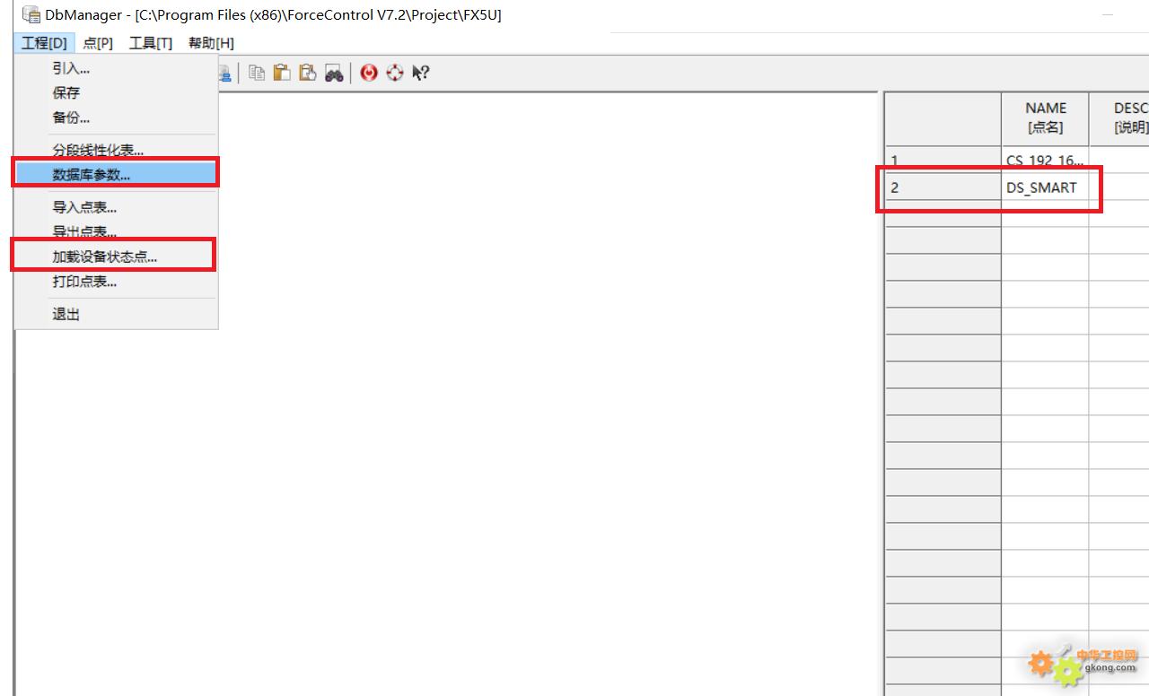
Task: Click the DESC [说明] column header
Action: coord(1119,117)
